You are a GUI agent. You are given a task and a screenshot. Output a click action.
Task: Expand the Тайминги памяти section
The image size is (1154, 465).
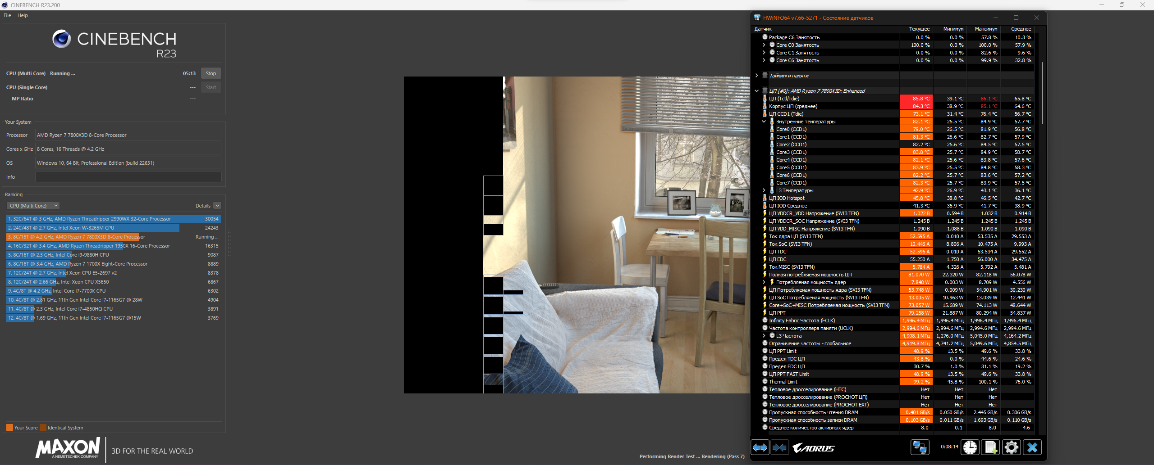(756, 75)
